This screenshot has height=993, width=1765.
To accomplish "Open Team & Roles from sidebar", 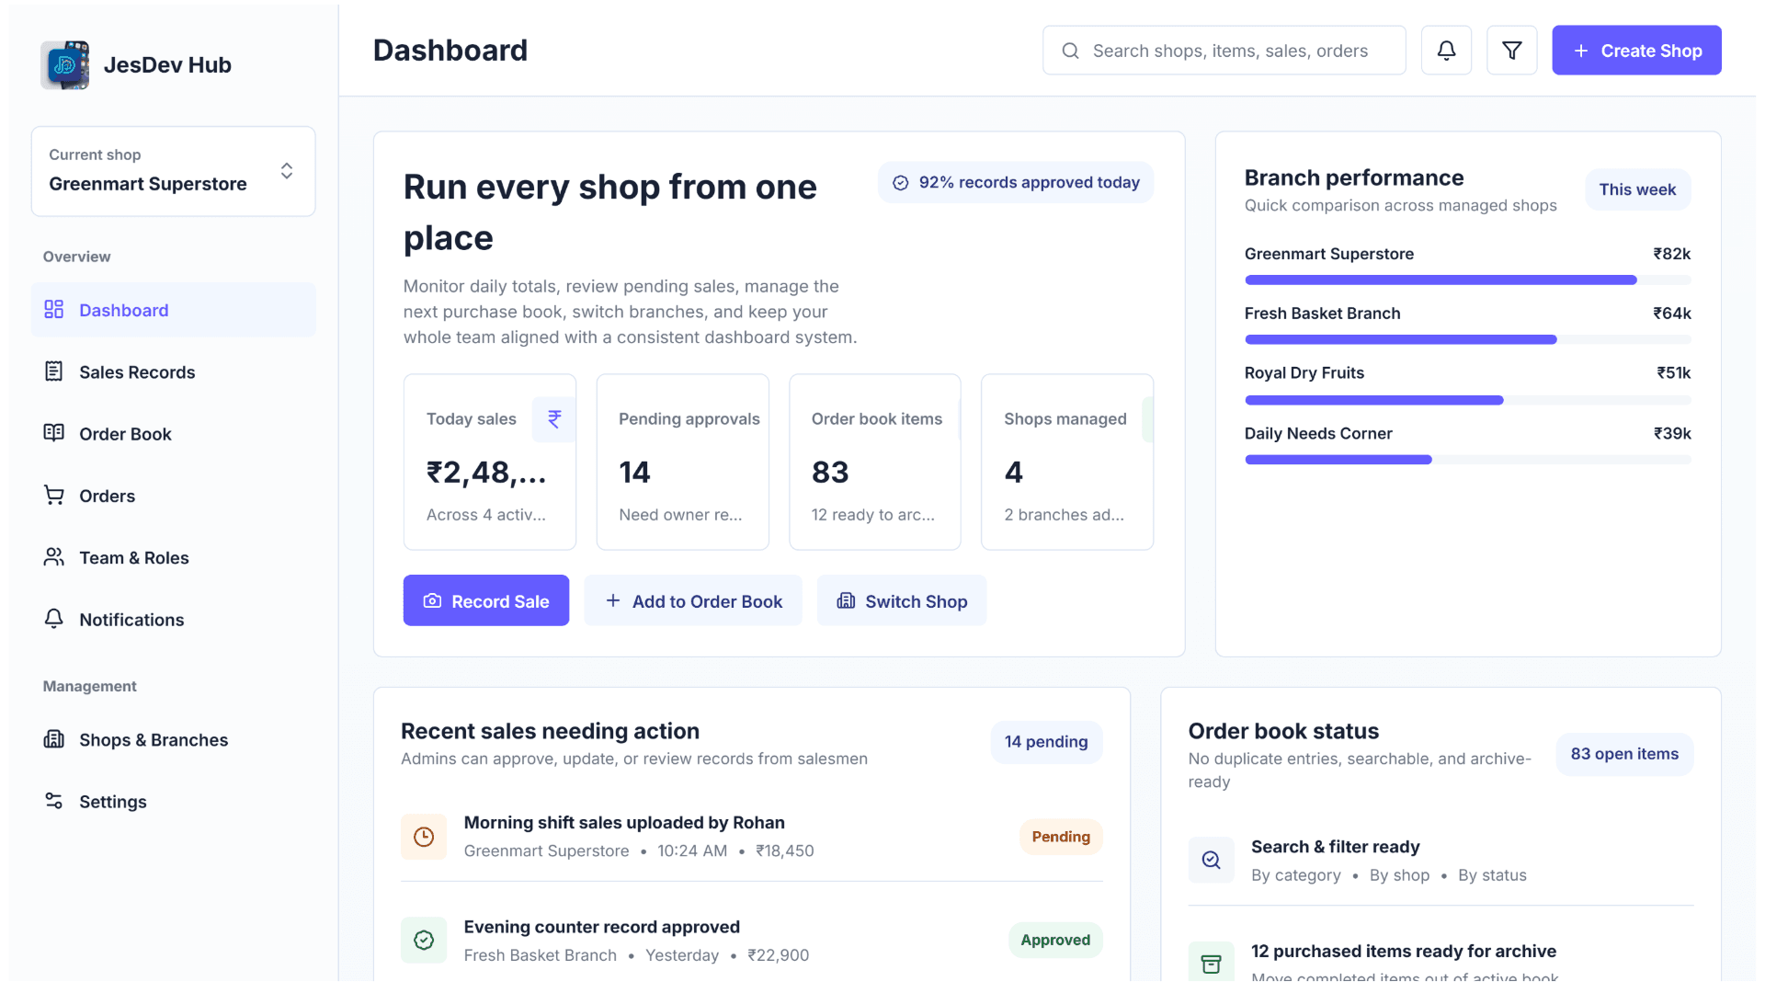I will click(133, 557).
